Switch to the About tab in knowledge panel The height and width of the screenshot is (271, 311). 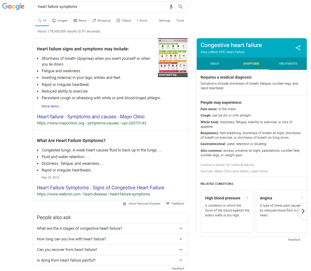click(215, 64)
